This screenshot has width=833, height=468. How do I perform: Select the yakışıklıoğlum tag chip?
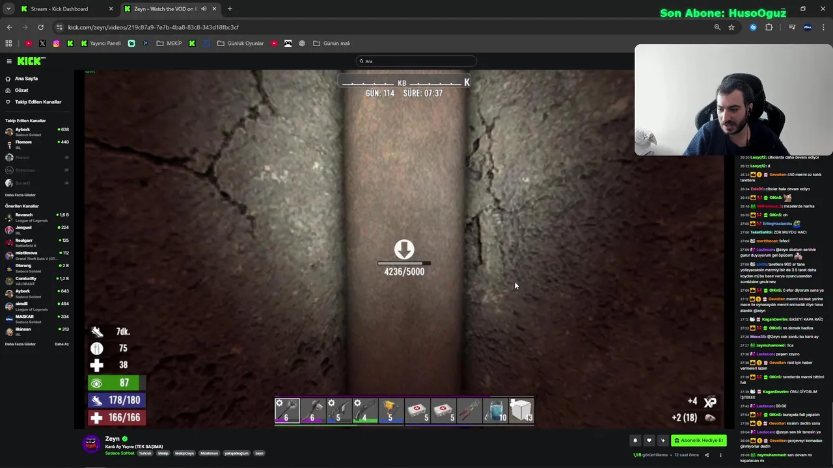click(x=237, y=453)
